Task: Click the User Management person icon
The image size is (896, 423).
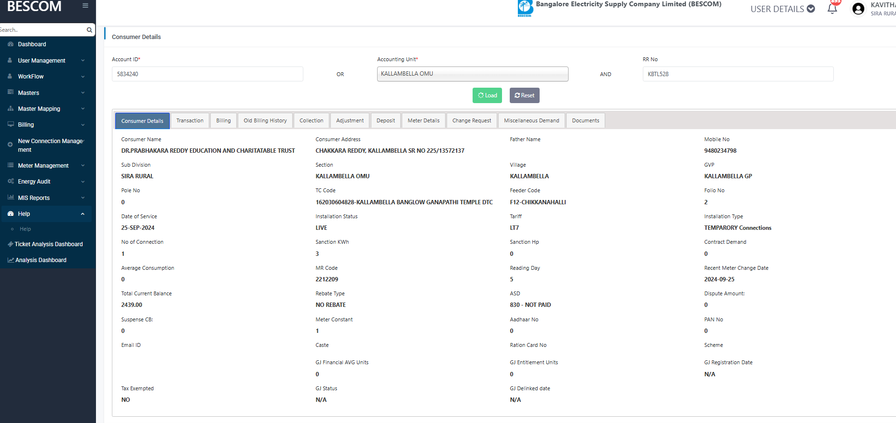Action: (x=10, y=60)
